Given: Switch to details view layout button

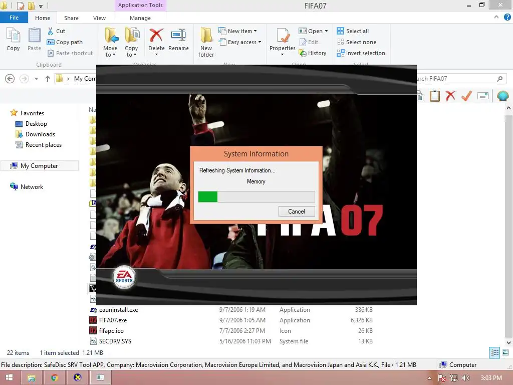Looking at the screenshot, I should 494,352.
